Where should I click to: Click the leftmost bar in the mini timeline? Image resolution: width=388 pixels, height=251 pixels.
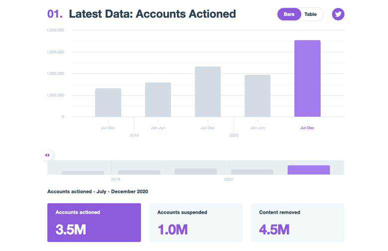83,172
